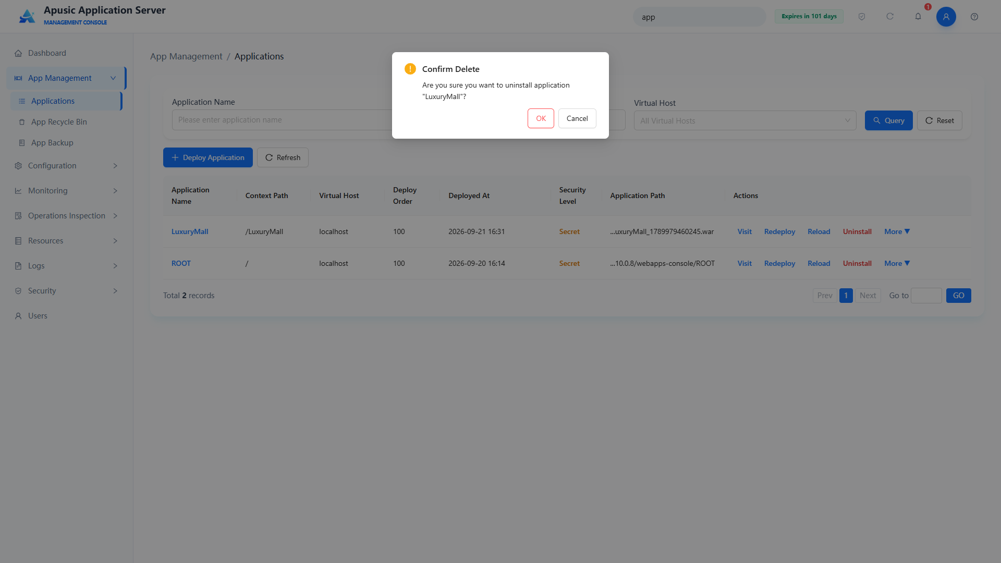Click the Go to page number field
1001x563 pixels.
[926, 296]
